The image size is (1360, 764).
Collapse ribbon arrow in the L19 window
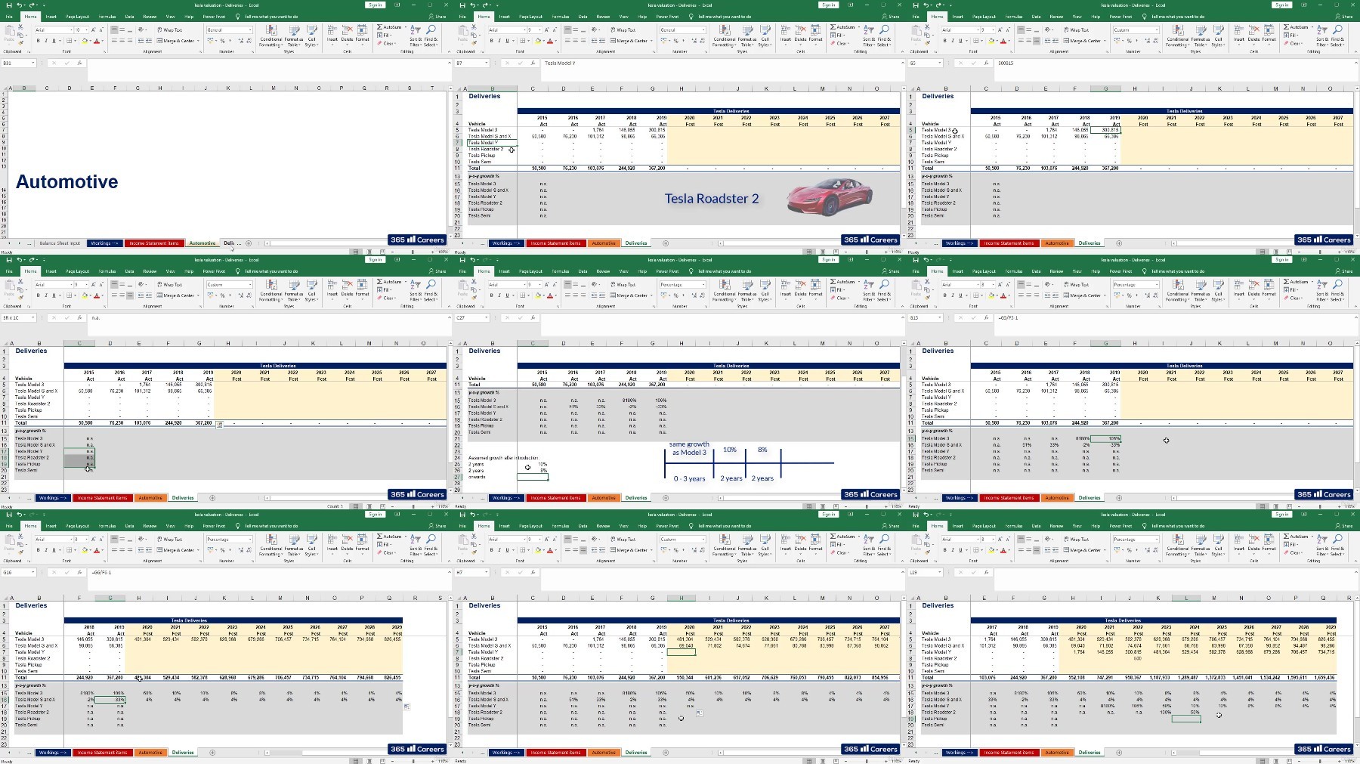pyautogui.click(x=1355, y=561)
